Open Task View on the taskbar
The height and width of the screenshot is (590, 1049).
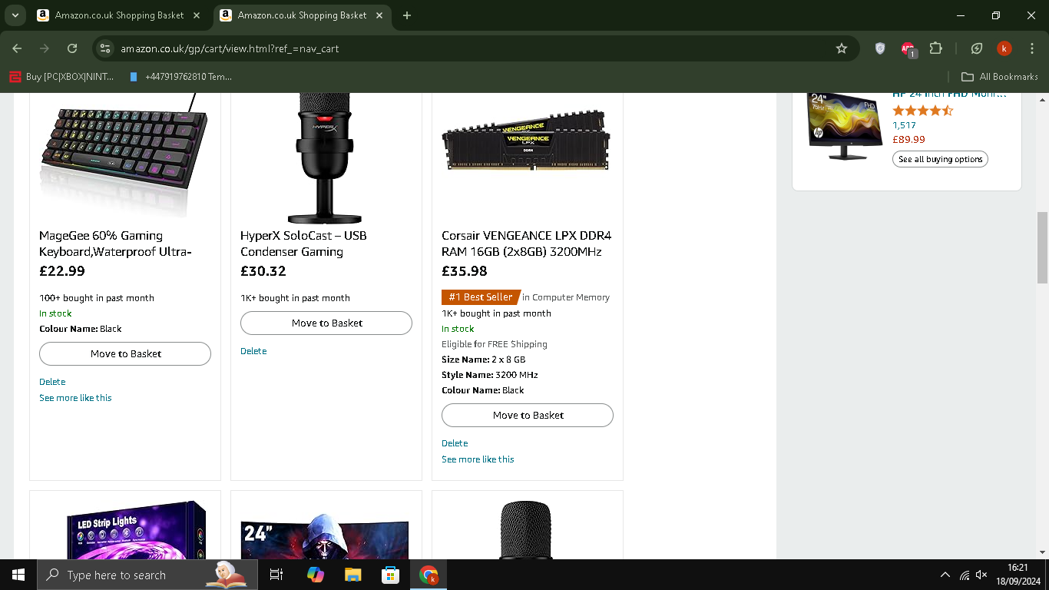(x=276, y=575)
